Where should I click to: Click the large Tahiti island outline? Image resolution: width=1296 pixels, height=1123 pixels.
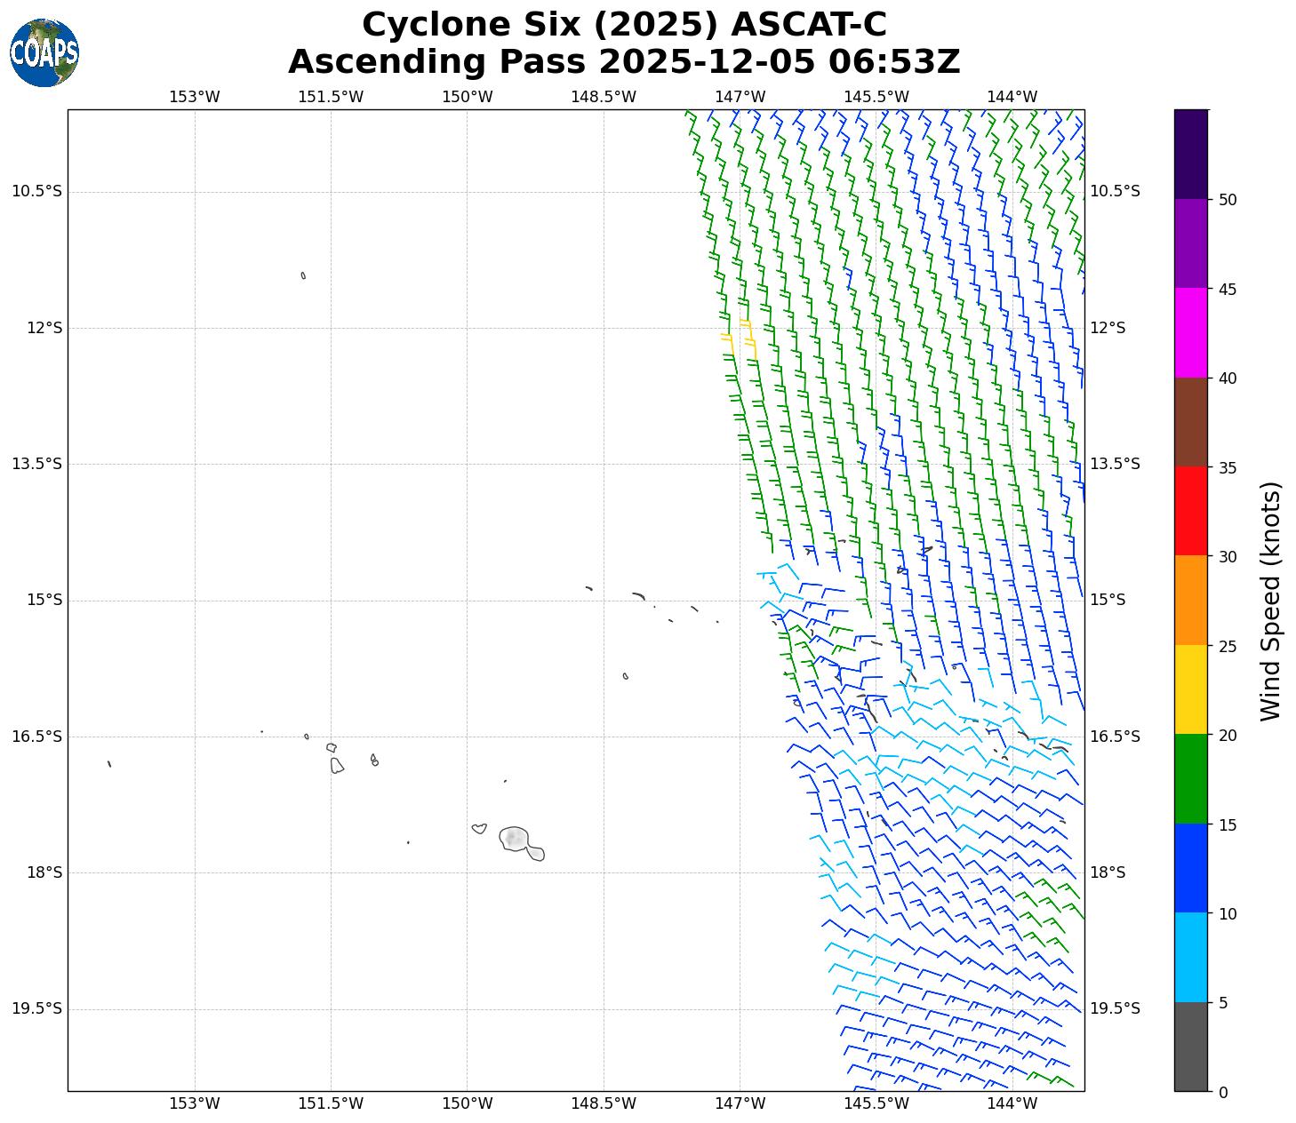(515, 838)
